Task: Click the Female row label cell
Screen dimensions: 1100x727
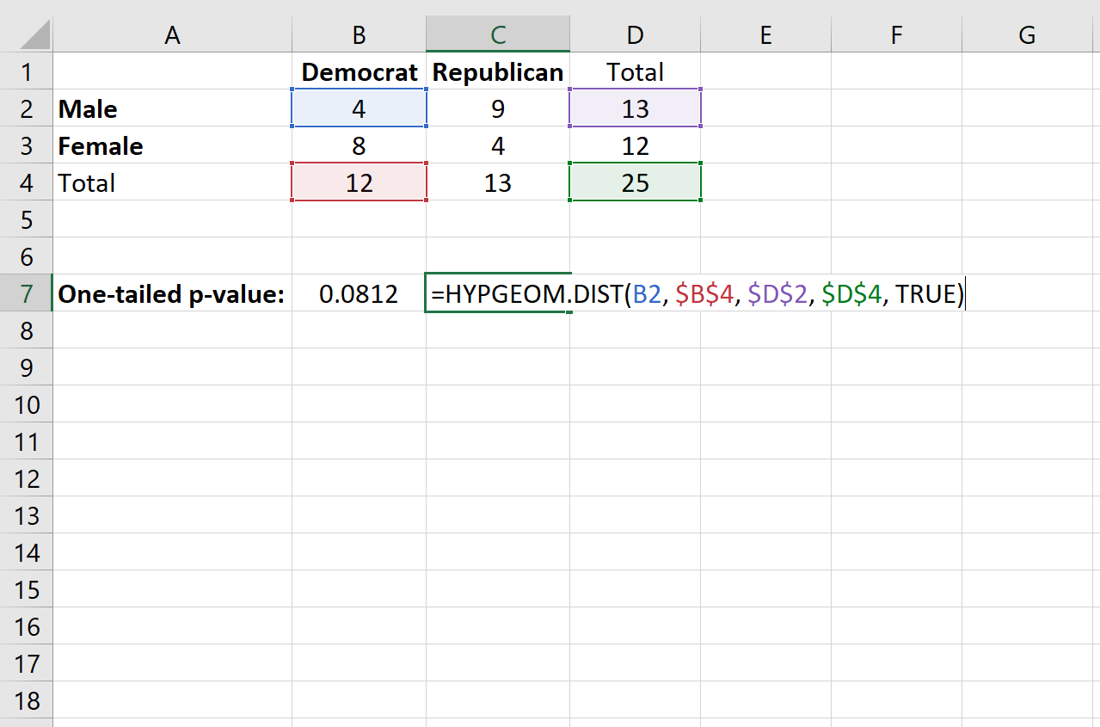Action: [x=172, y=146]
